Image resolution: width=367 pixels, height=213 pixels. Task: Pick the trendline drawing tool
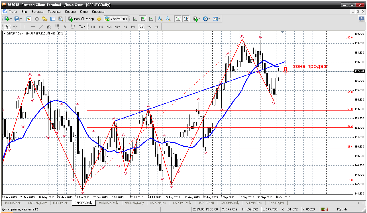41,26
